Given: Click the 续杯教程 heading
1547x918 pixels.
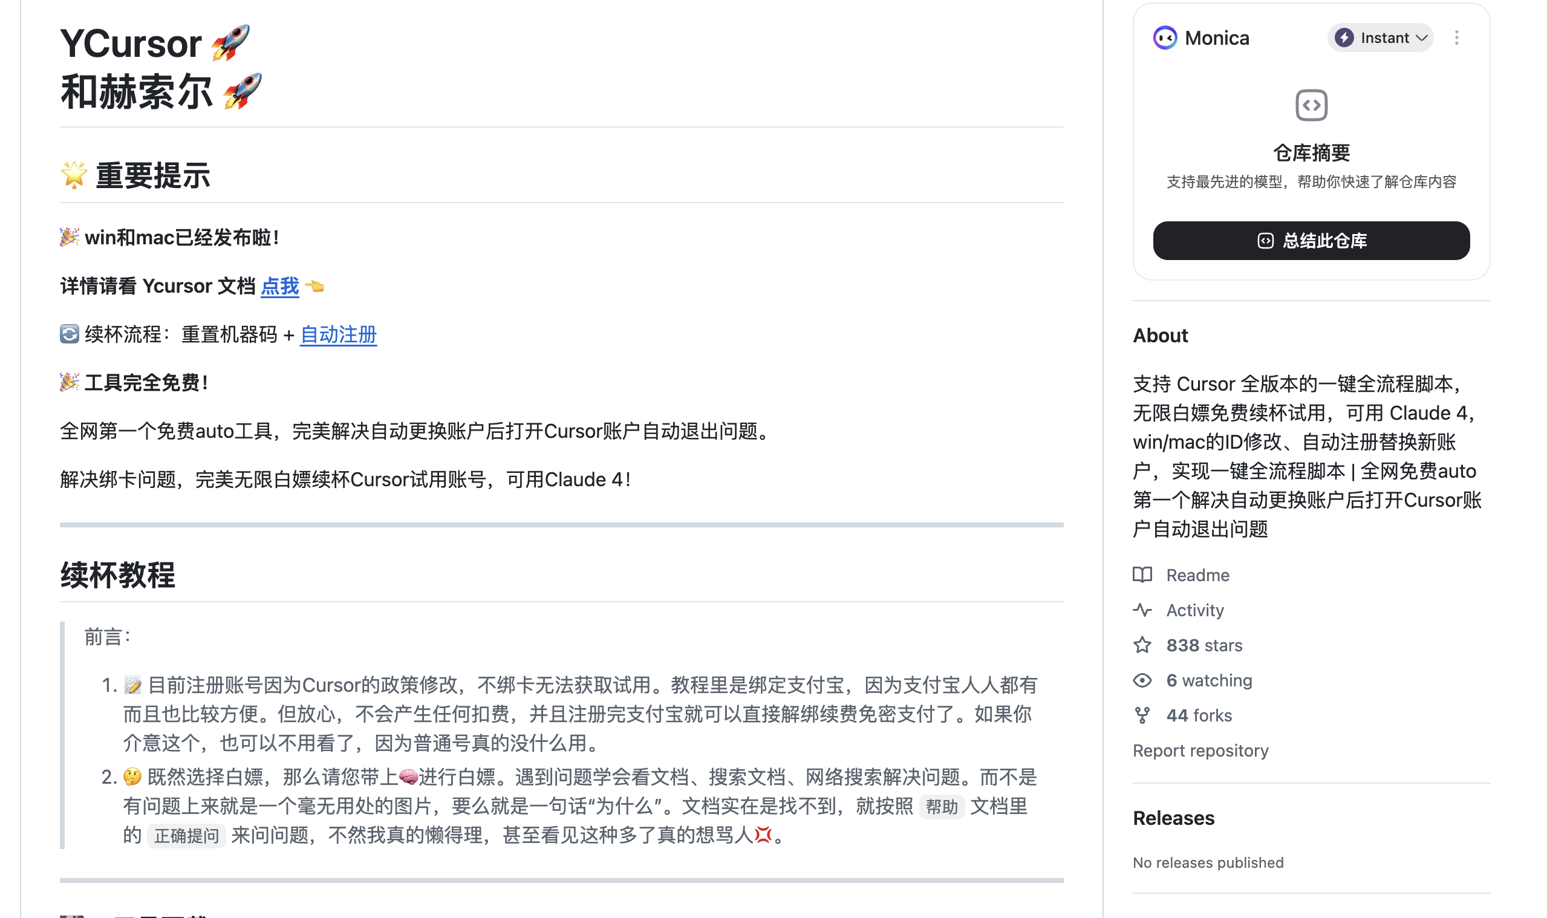Looking at the screenshot, I should (x=117, y=575).
